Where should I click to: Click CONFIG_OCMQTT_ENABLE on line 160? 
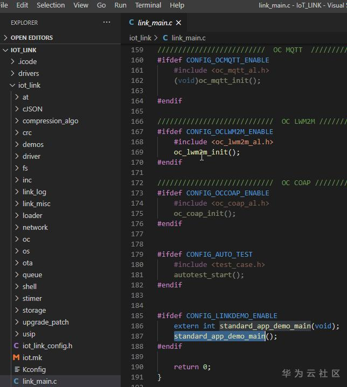pyautogui.click(x=227, y=60)
